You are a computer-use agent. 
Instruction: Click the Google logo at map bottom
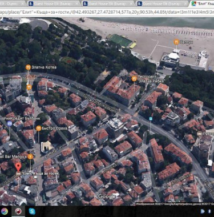tap(107, 196)
